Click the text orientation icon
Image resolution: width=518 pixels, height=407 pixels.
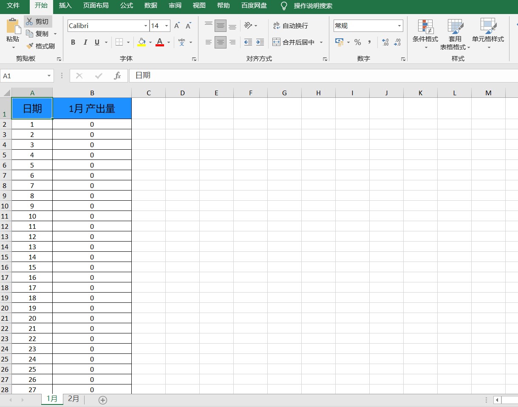click(249, 26)
